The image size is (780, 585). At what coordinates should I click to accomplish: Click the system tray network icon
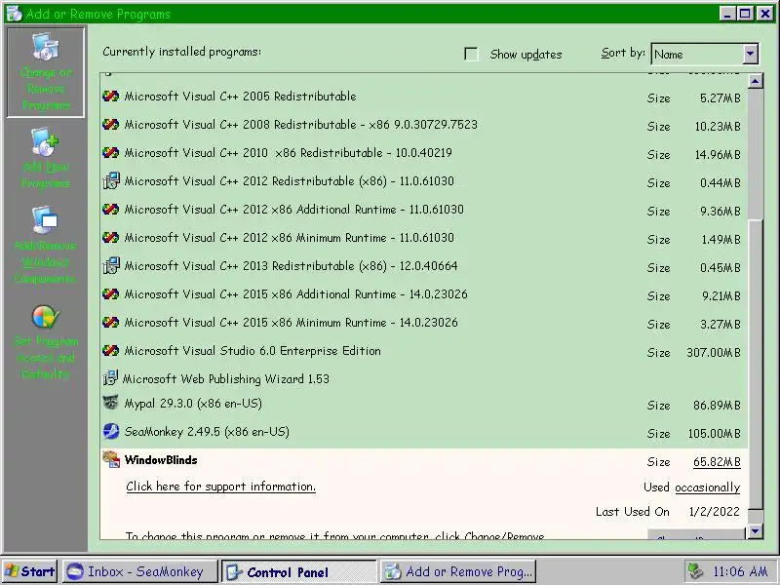tap(695, 570)
